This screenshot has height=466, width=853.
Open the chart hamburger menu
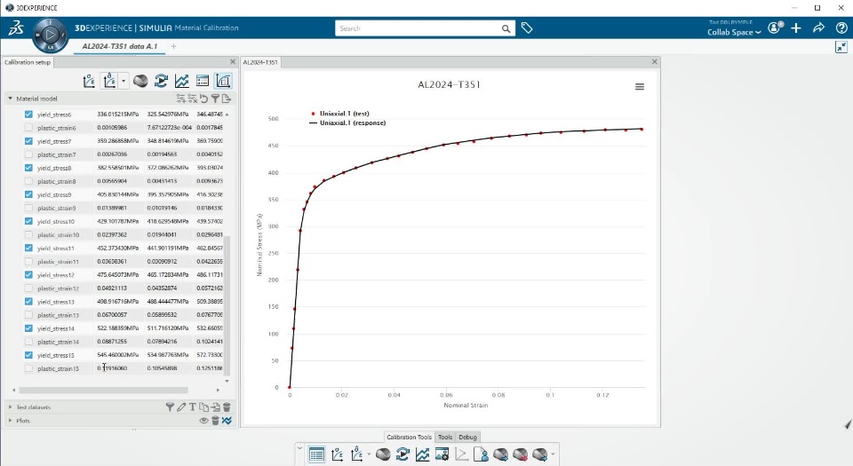pyautogui.click(x=640, y=87)
